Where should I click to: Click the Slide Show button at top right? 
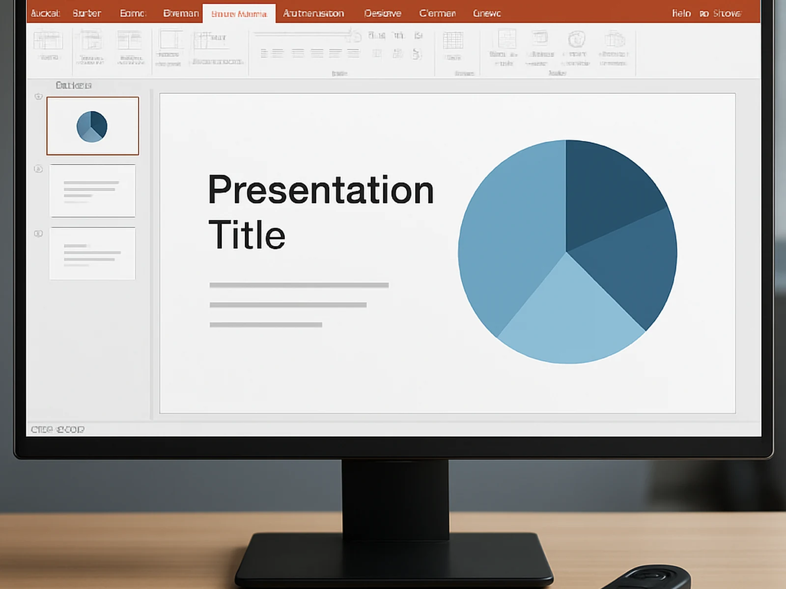click(x=728, y=13)
